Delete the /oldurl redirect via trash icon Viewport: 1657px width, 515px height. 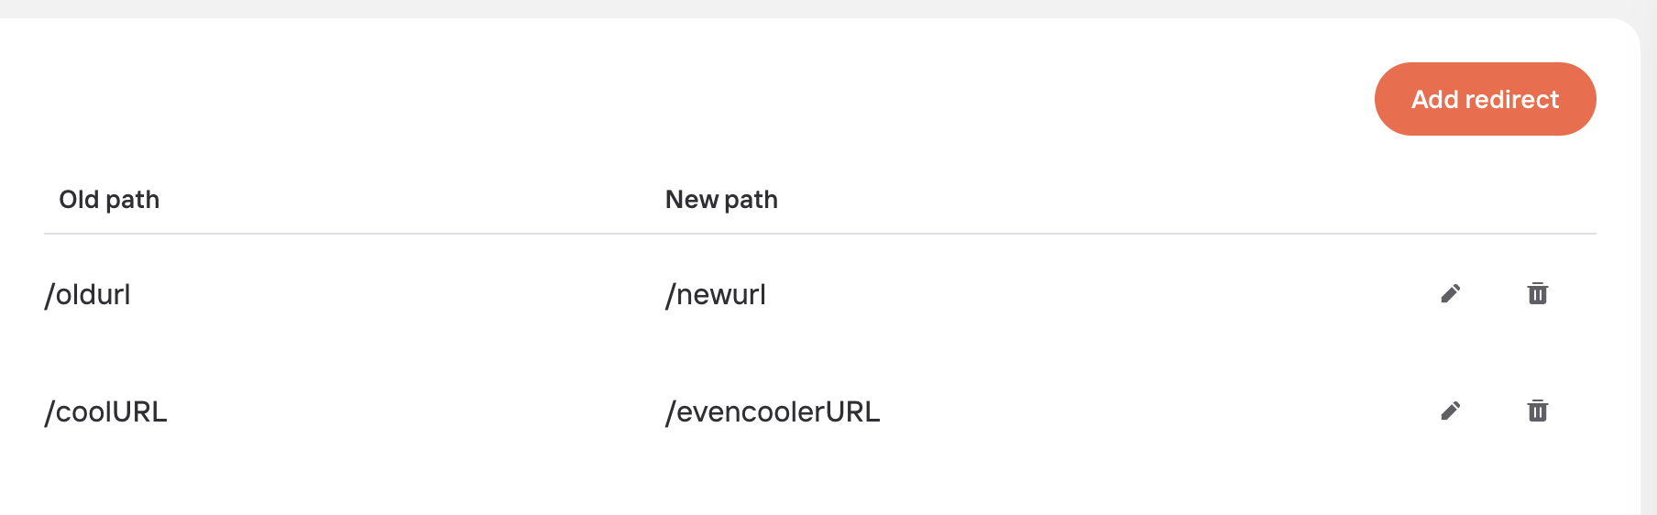coord(1538,294)
